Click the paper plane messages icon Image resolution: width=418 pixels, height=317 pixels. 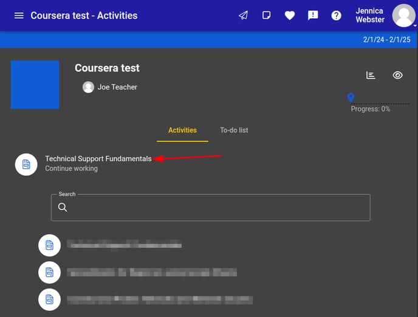pos(243,15)
